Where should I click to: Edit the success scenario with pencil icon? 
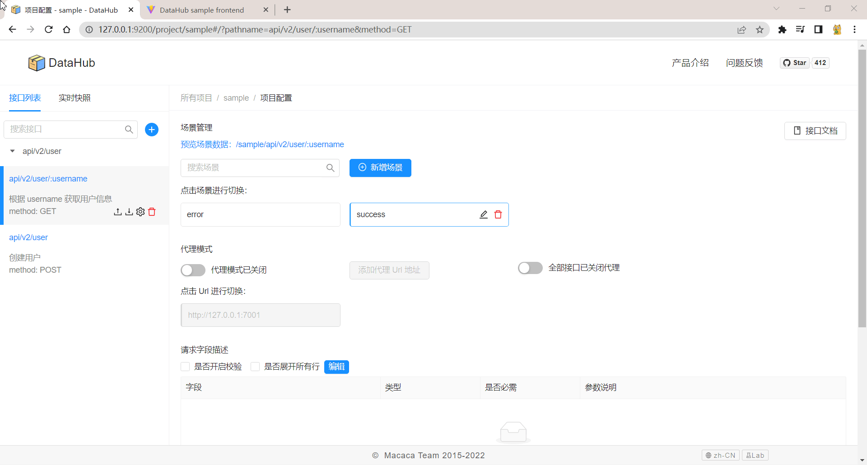[484, 214]
